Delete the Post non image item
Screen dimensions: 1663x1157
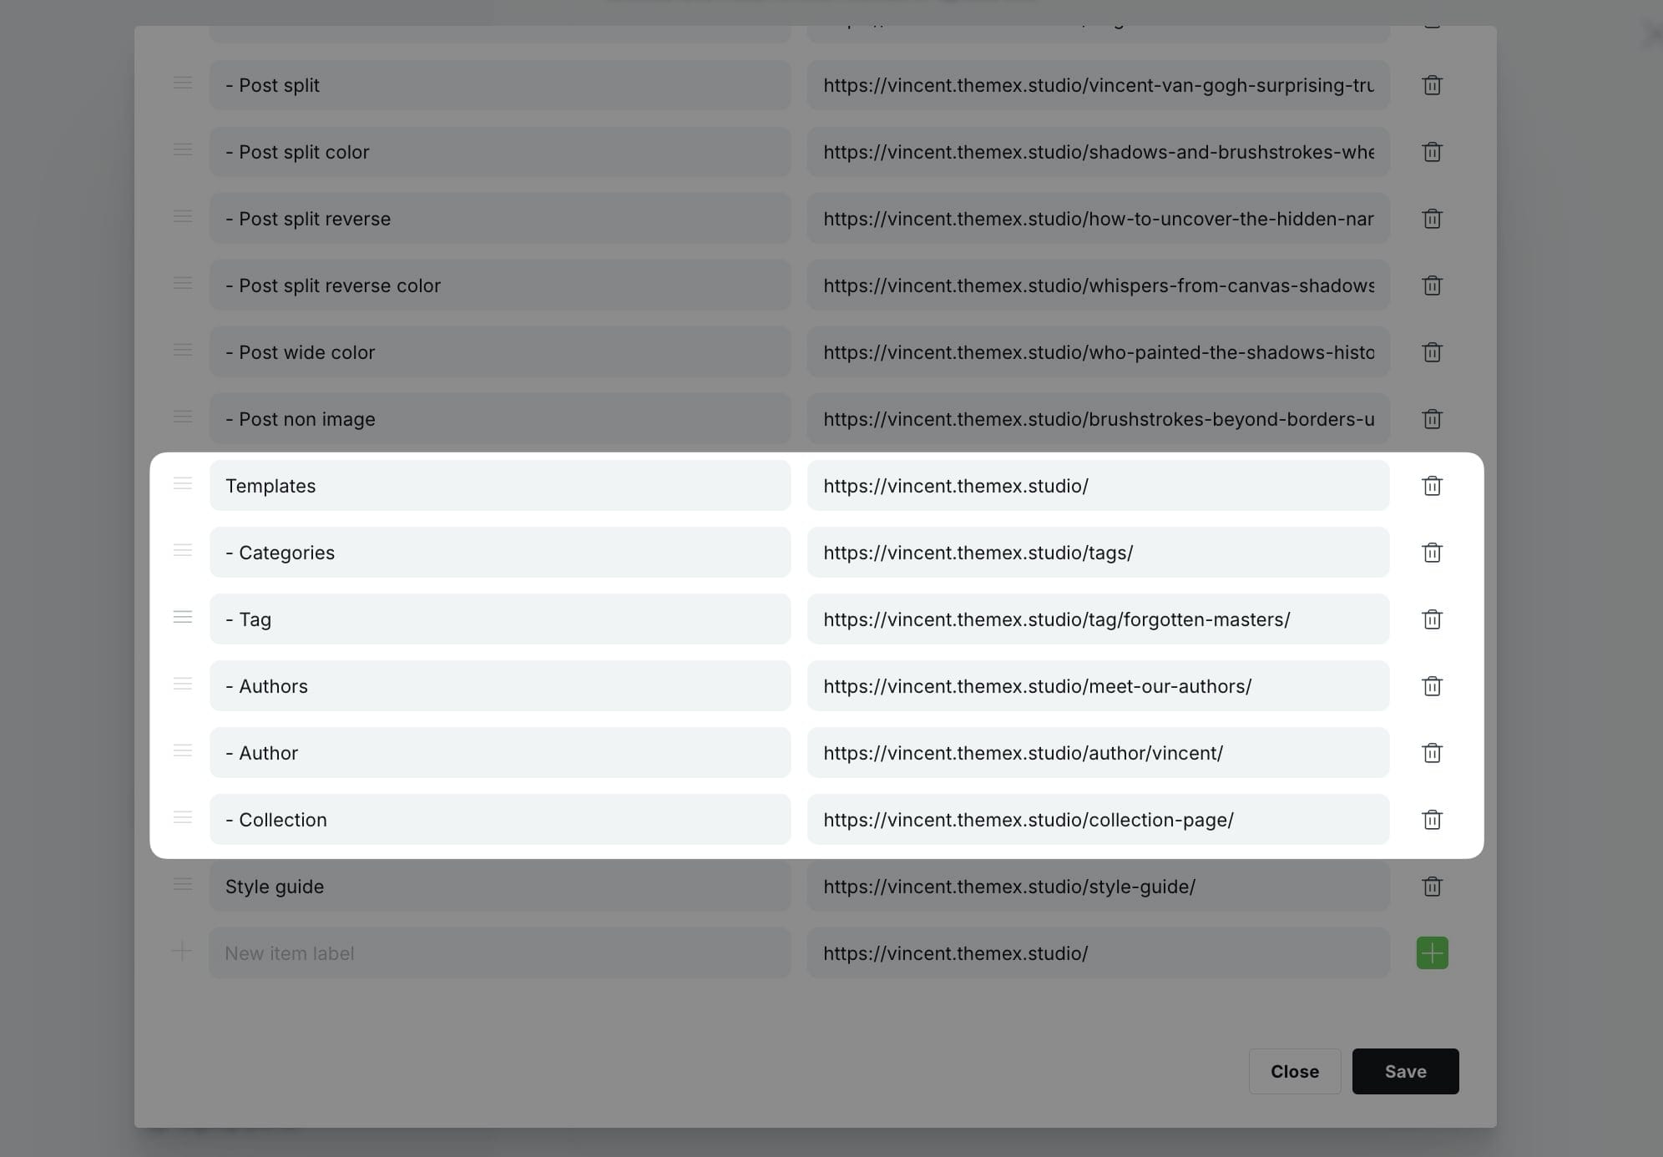pyautogui.click(x=1432, y=419)
